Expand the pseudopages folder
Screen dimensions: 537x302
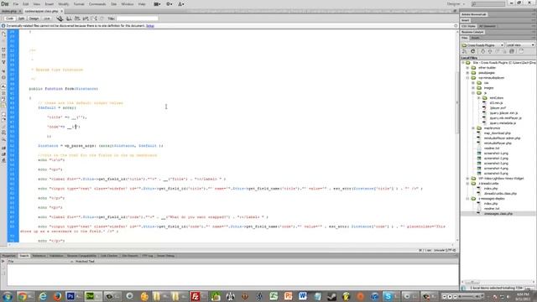point(468,73)
